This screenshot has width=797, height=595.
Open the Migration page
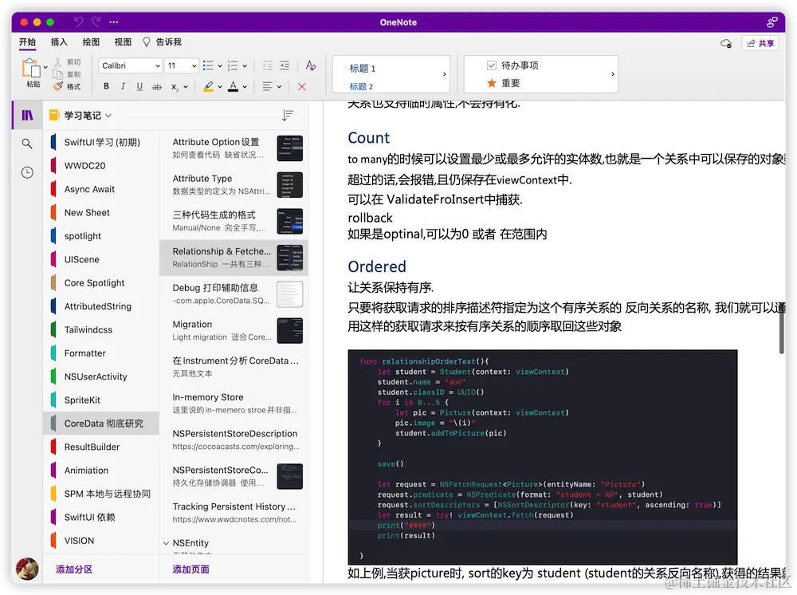(234, 330)
